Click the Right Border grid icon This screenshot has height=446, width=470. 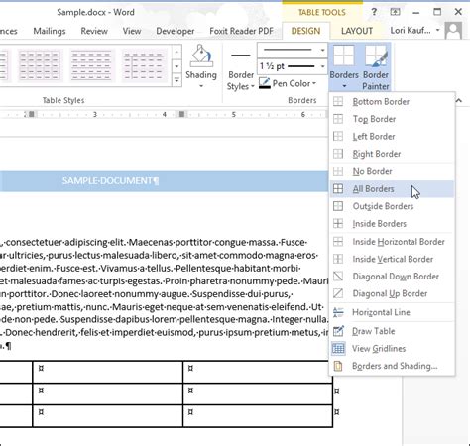click(x=338, y=154)
